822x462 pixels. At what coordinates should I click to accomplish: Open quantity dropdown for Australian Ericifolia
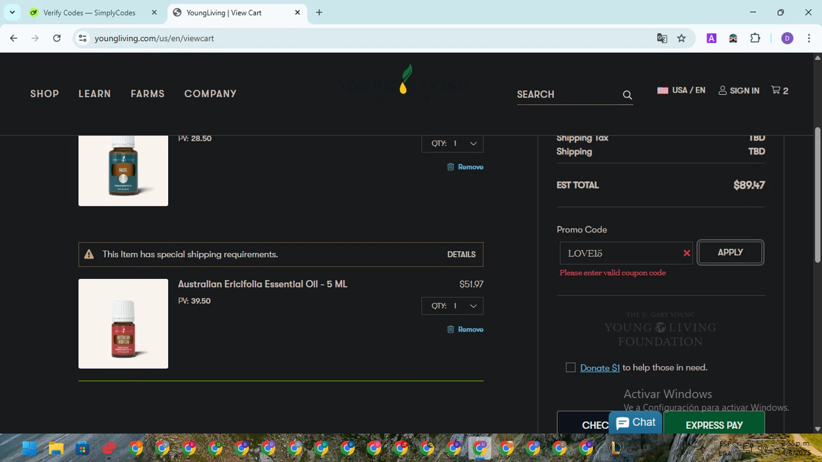point(453,306)
